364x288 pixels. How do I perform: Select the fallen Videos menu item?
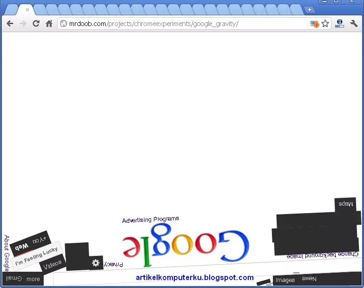tap(53, 265)
